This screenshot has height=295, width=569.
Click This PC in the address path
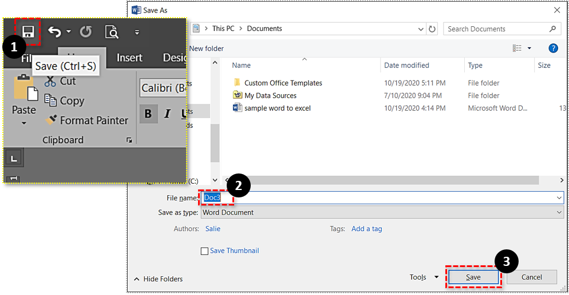223,29
